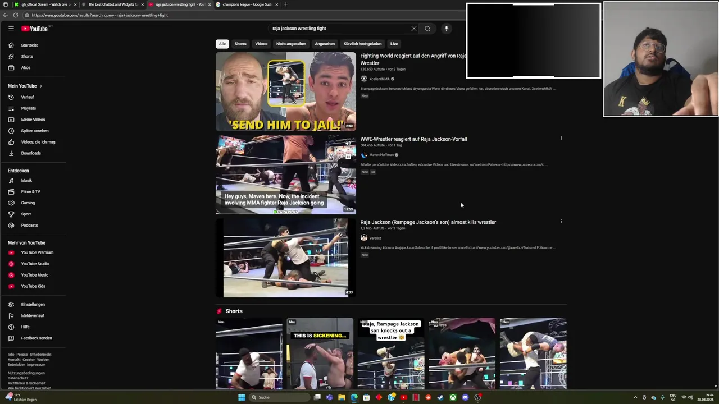The width and height of the screenshot is (719, 404).
Task: Open Steam from the taskbar
Action: [x=440, y=397]
